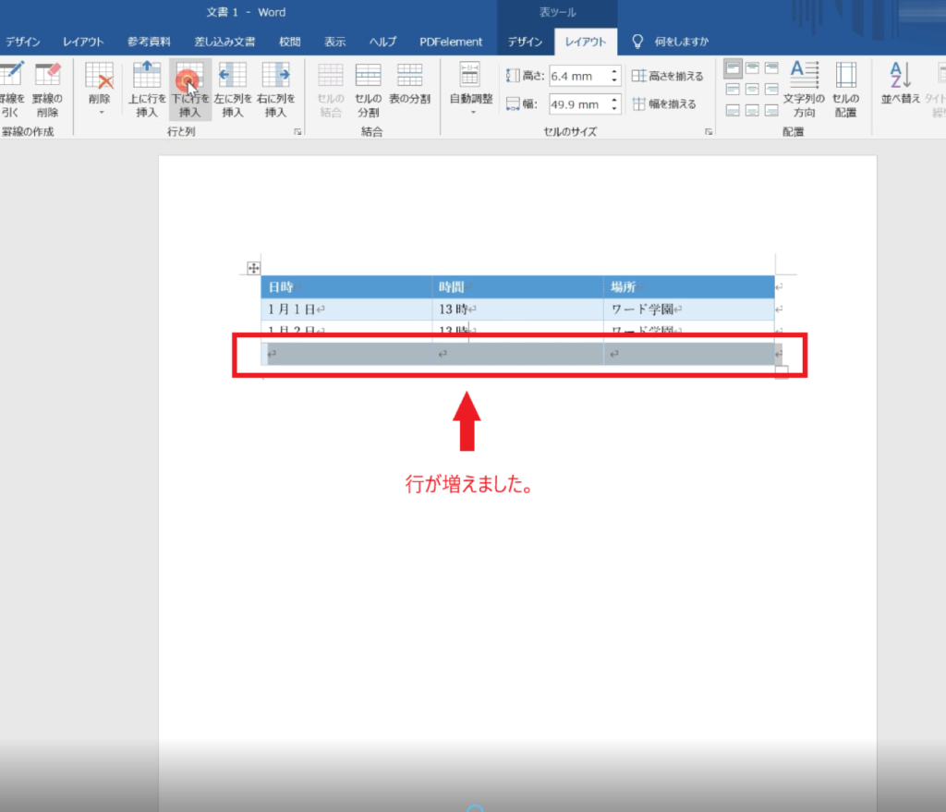This screenshot has width=946, height=812.
Task: Open the 表ツール デザイン tab
Action: tap(525, 42)
